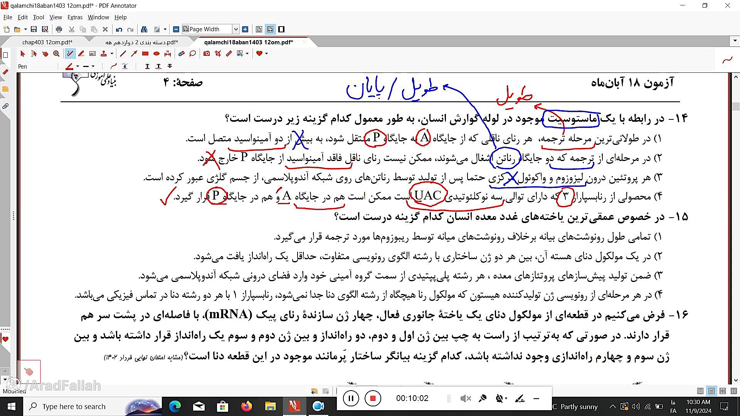Activate the Pan hand tool
The width and height of the screenshot is (740, 416).
(x=45, y=54)
